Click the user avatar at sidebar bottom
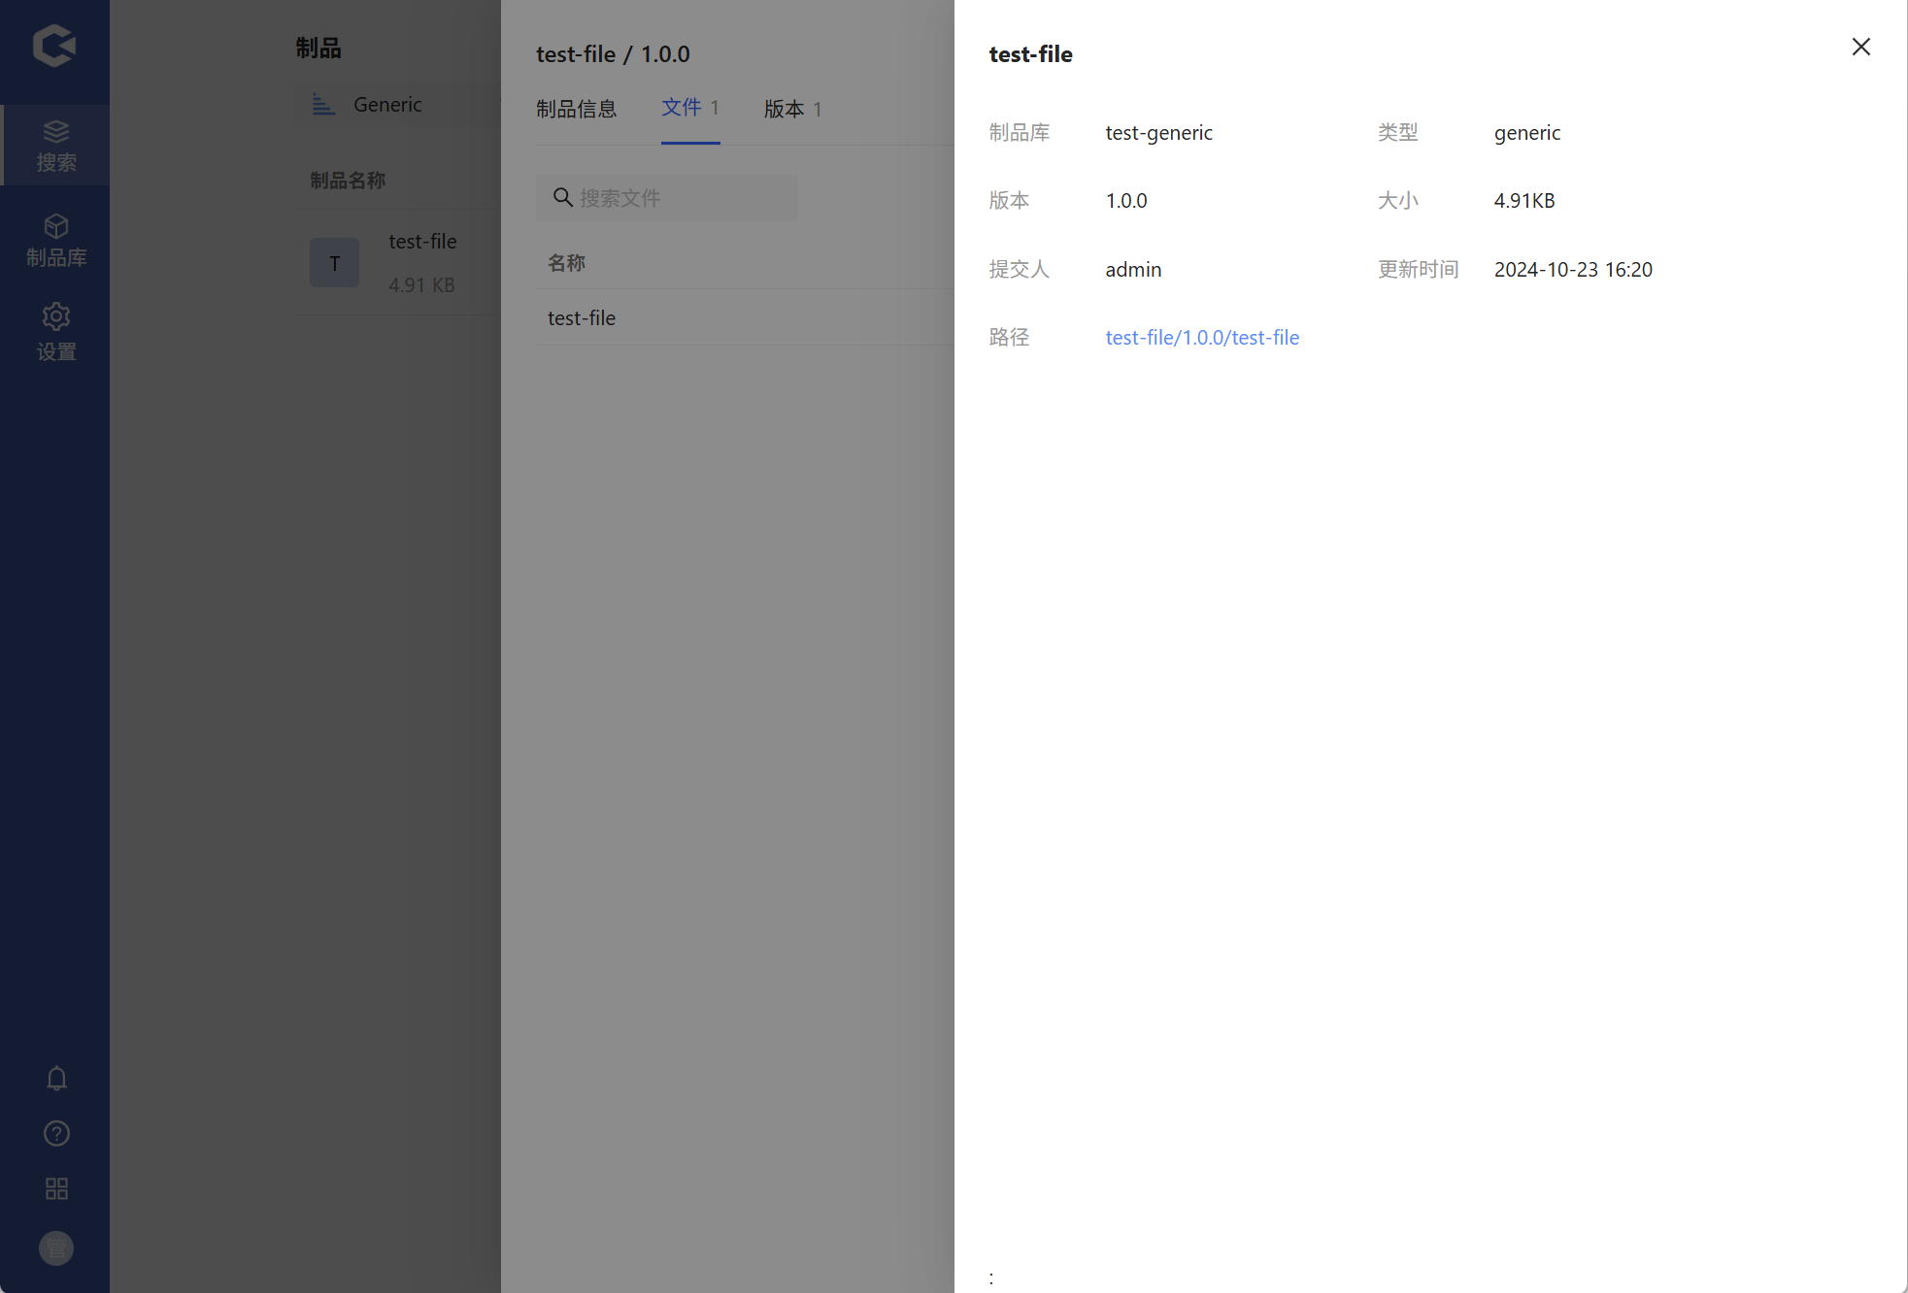This screenshot has height=1293, width=1908. click(x=56, y=1248)
